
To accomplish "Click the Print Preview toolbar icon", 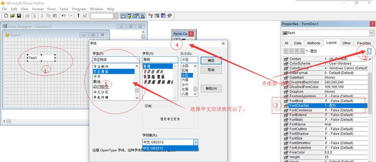I will [34, 16].
